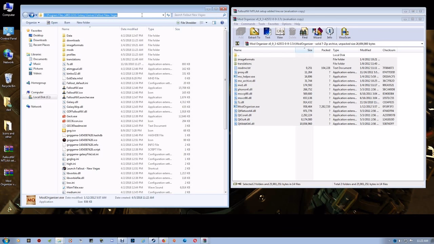Click the Explorer back navigation button
Viewport: 434px width, 244px height.
(25, 15)
